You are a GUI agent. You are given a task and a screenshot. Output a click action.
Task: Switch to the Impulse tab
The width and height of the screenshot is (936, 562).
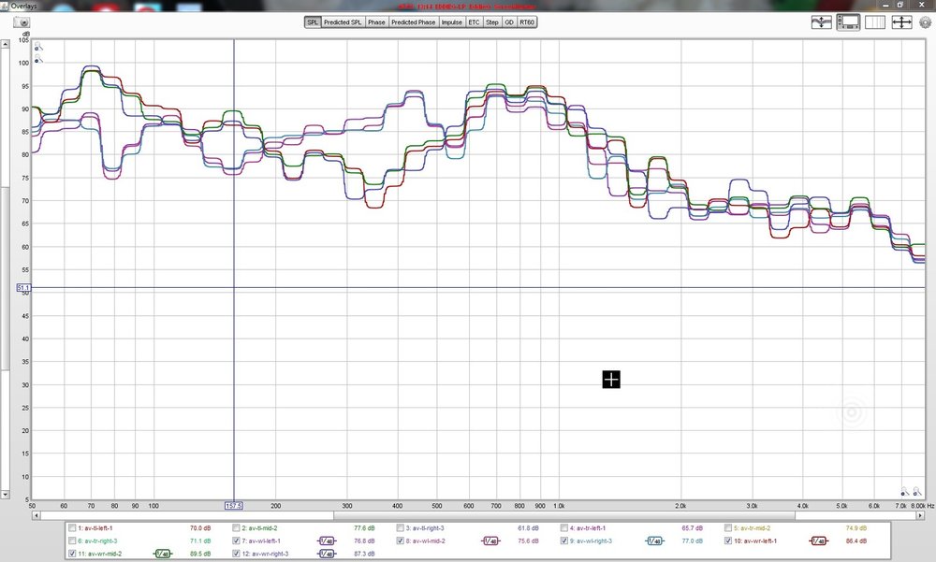coord(451,22)
